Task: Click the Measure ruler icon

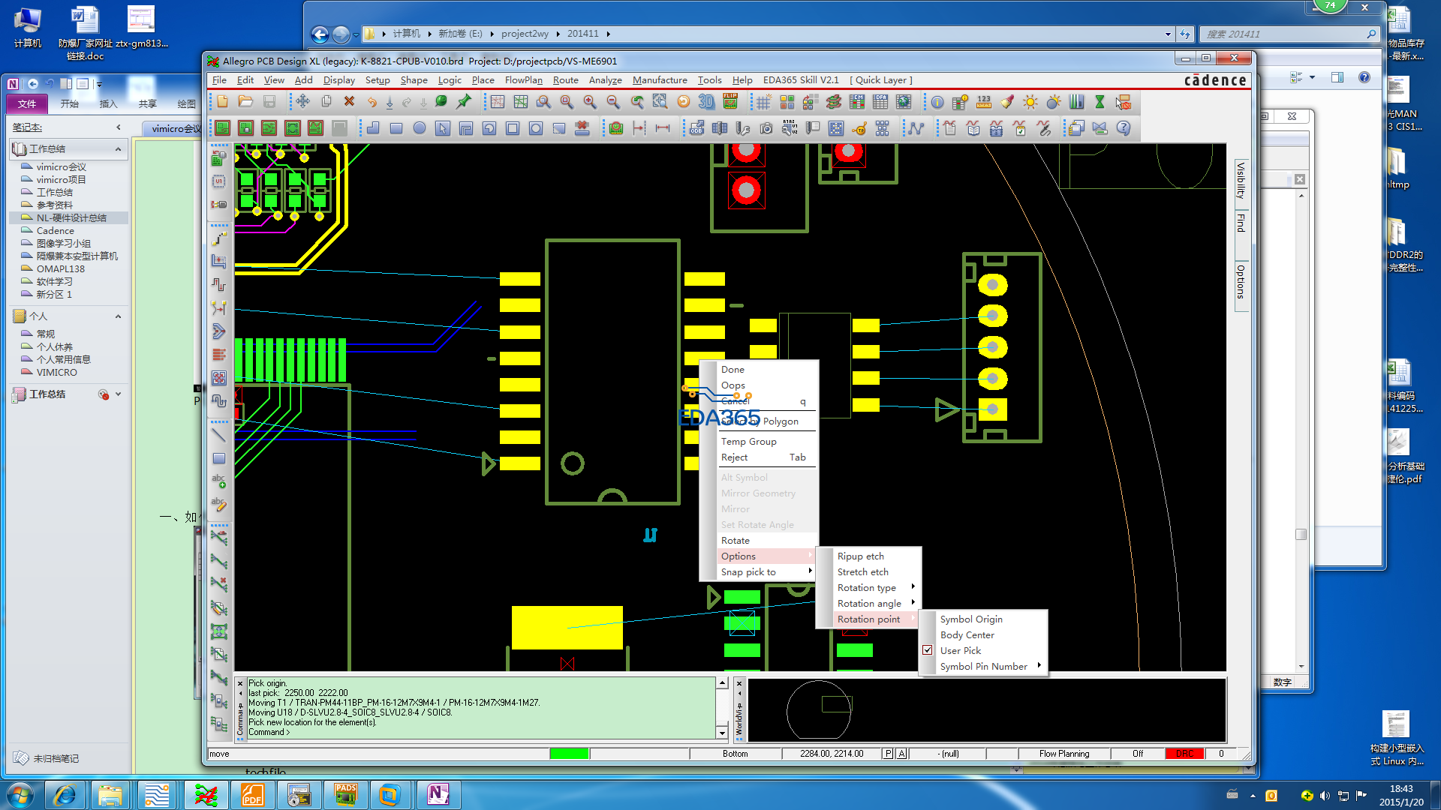Action: [984, 102]
